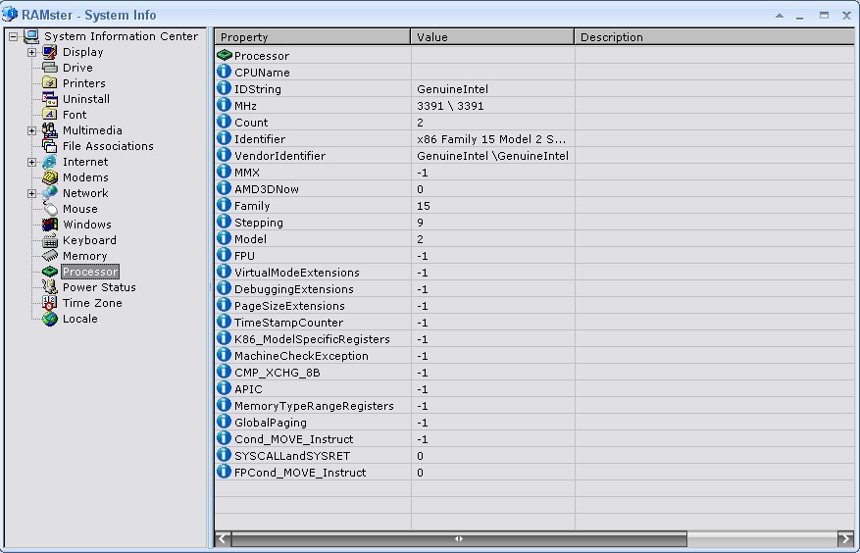The width and height of the screenshot is (860, 553).
Task: Select the SYSCALLandSYSRET property name
Action: click(x=292, y=455)
